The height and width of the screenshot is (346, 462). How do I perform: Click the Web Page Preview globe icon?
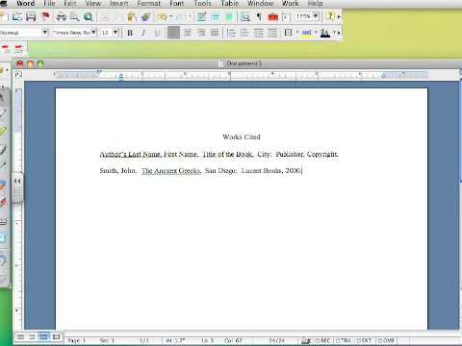click(88, 16)
